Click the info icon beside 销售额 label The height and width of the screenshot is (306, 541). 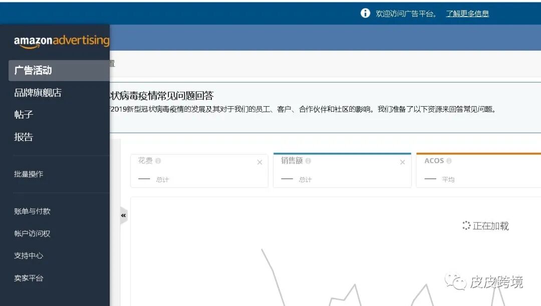308,160
